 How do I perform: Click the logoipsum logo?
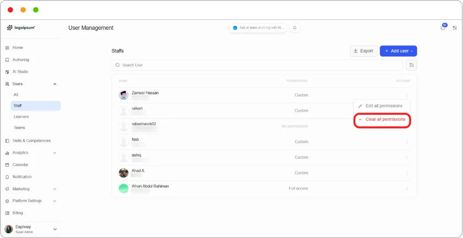pos(21,28)
